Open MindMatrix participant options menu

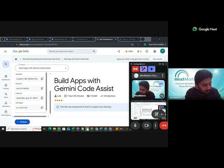point(161,84)
